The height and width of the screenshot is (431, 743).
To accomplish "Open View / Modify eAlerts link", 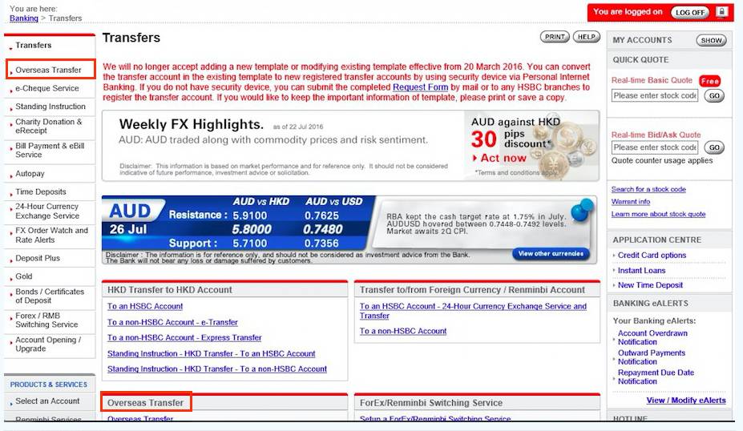I will [x=685, y=401].
